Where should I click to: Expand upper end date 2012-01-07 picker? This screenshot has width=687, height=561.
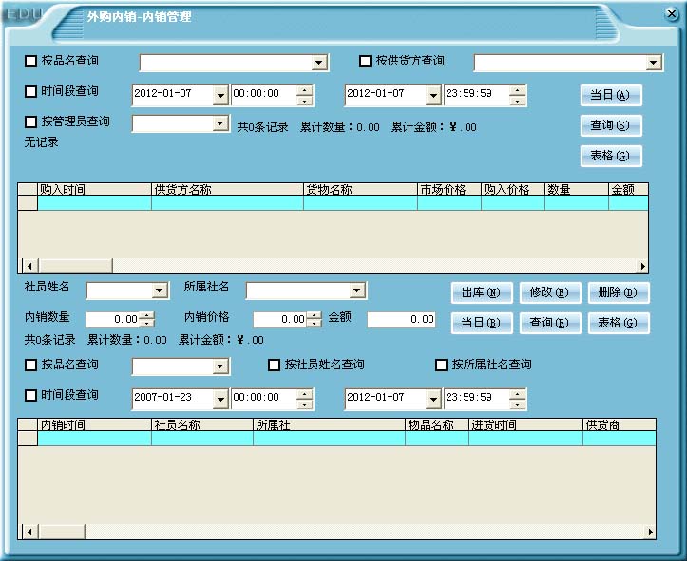pos(433,95)
